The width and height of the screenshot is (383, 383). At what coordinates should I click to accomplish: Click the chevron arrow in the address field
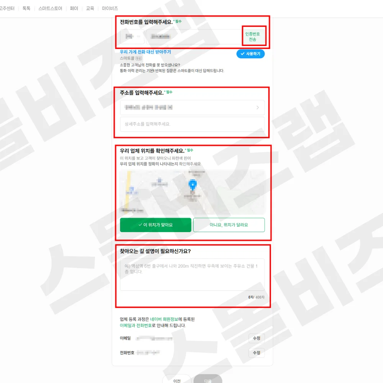point(258,108)
